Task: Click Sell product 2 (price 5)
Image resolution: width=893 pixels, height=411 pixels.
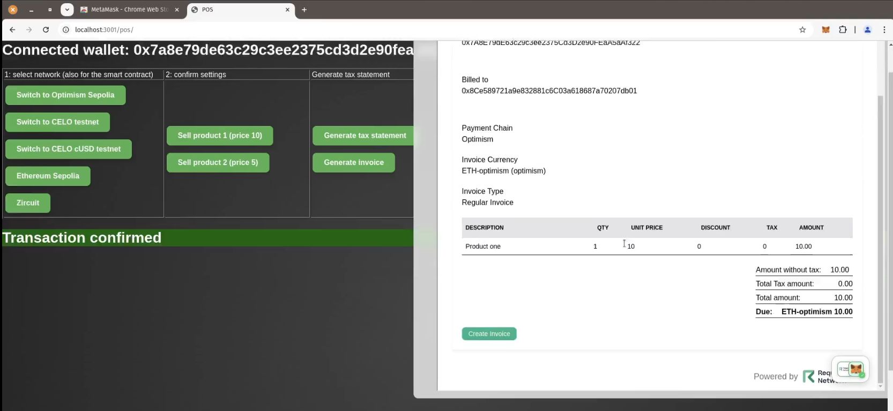Action: 218,162
